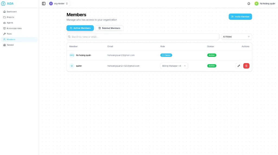This screenshot has width=278, height=155.
Task: Click the Actions column header
Action: [x=245, y=46]
